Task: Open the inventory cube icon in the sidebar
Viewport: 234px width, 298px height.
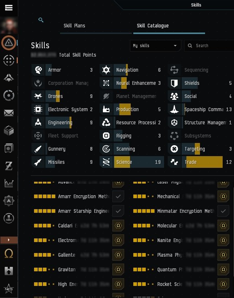Action: click(x=9, y=130)
